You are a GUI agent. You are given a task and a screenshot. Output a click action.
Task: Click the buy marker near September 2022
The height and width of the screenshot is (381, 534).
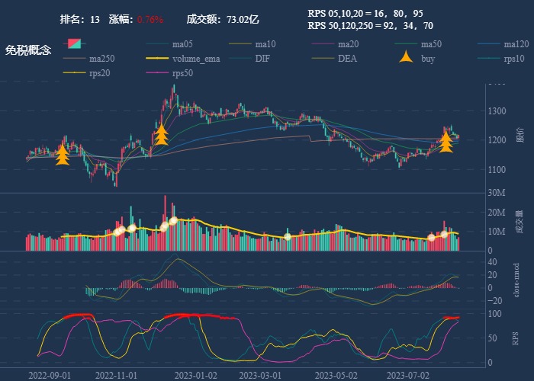(x=63, y=155)
